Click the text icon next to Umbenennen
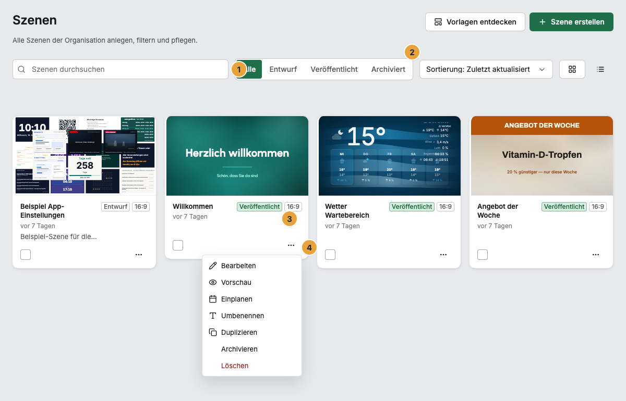The image size is (626, 401). (213, 316)
